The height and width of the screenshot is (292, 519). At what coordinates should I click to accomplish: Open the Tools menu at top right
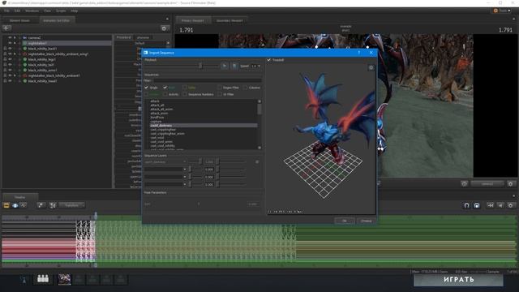pos(502,11)
